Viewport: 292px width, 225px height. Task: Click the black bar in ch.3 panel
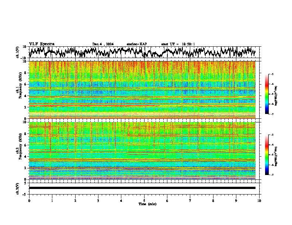tap(142, 188)
